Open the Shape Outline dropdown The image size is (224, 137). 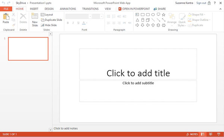(199, 20)
